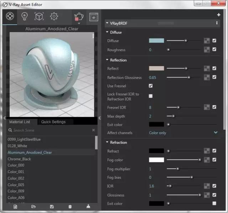Collapse the Reflection section
The height and width of the screenshot is (213, 228).
tap(107, 60)
